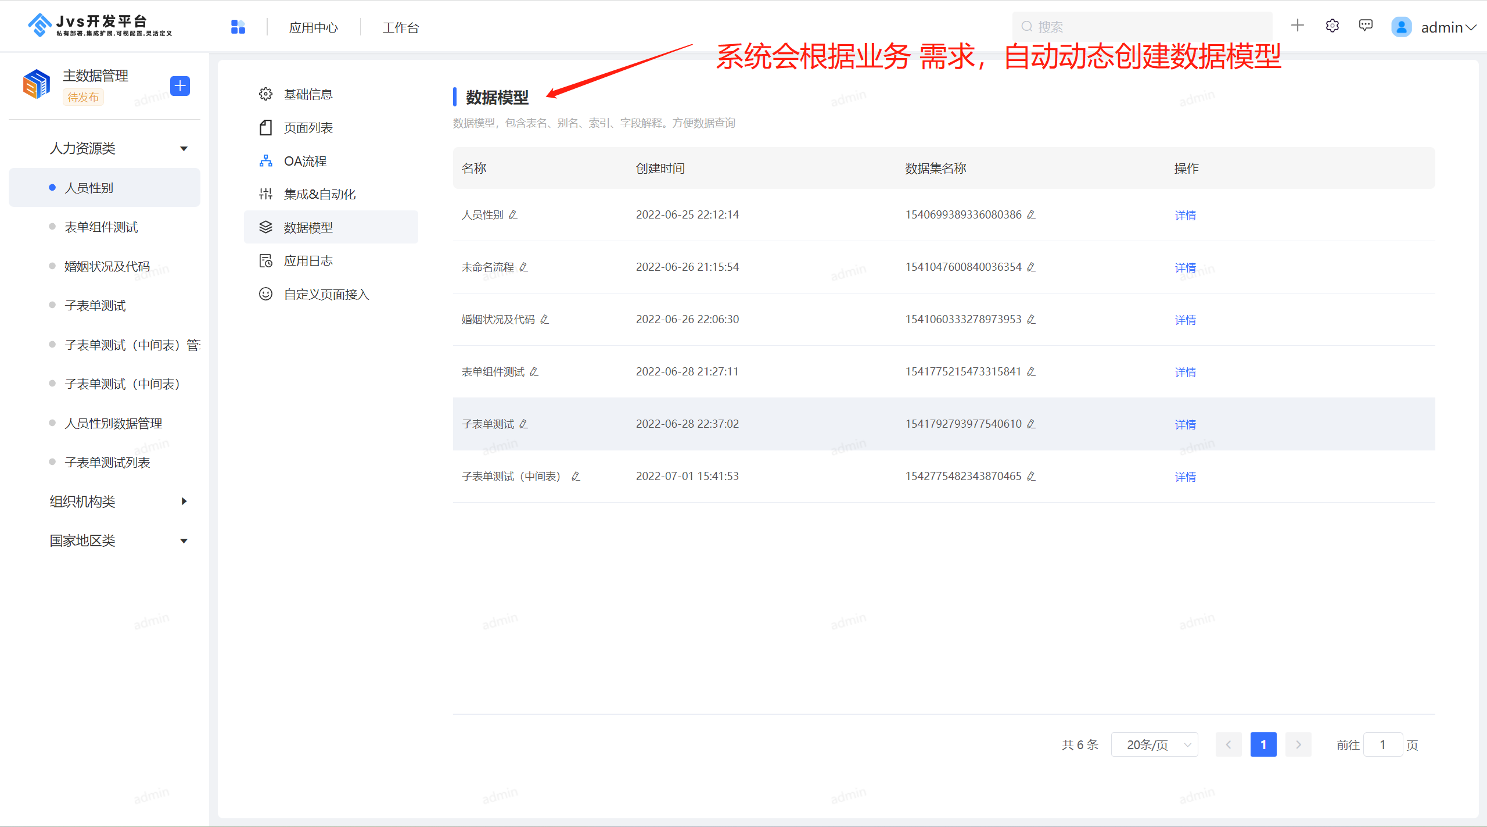Click the admin avatar icon
1487x827 pixels.
click(x=1401, y=27)
